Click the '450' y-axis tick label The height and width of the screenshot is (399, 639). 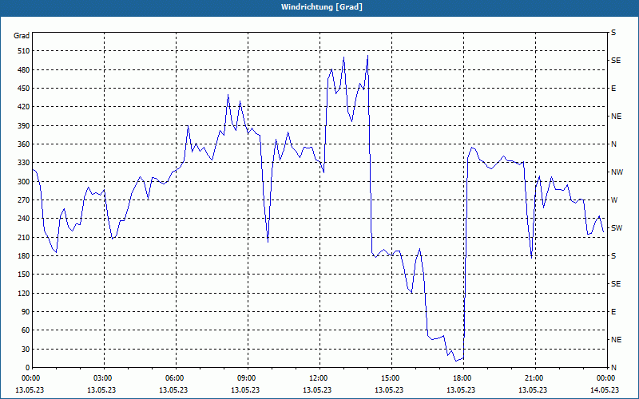(24, 89)
